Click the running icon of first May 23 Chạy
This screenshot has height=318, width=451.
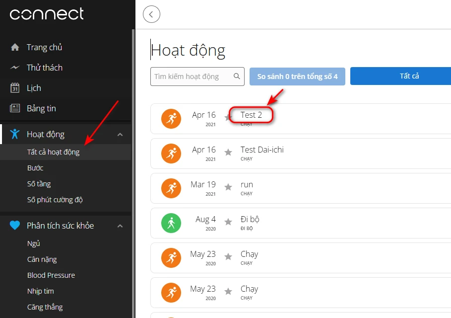tap(171, 258)
